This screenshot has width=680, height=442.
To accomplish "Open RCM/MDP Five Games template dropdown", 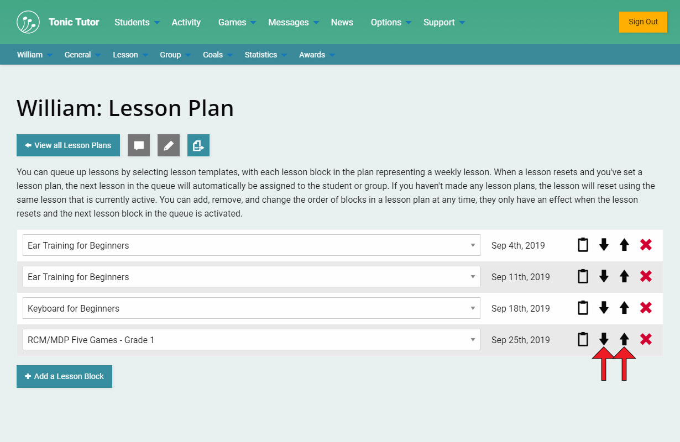I will point(251,340).
